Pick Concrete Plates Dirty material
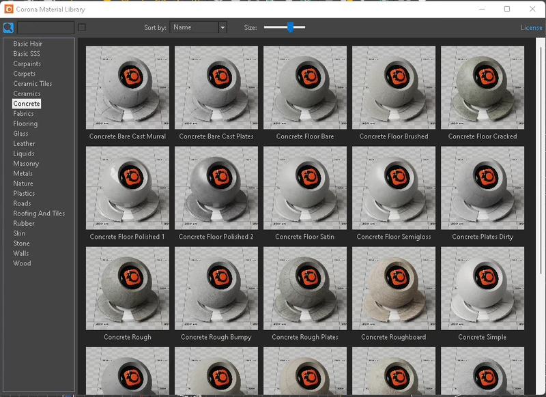The height and width of the screenshot is (397, 546). tap(483, 188)
